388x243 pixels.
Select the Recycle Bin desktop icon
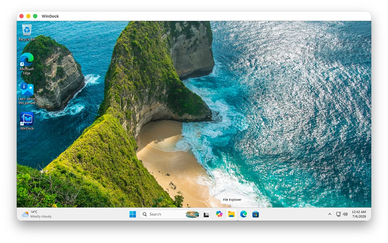coord(27,32)
